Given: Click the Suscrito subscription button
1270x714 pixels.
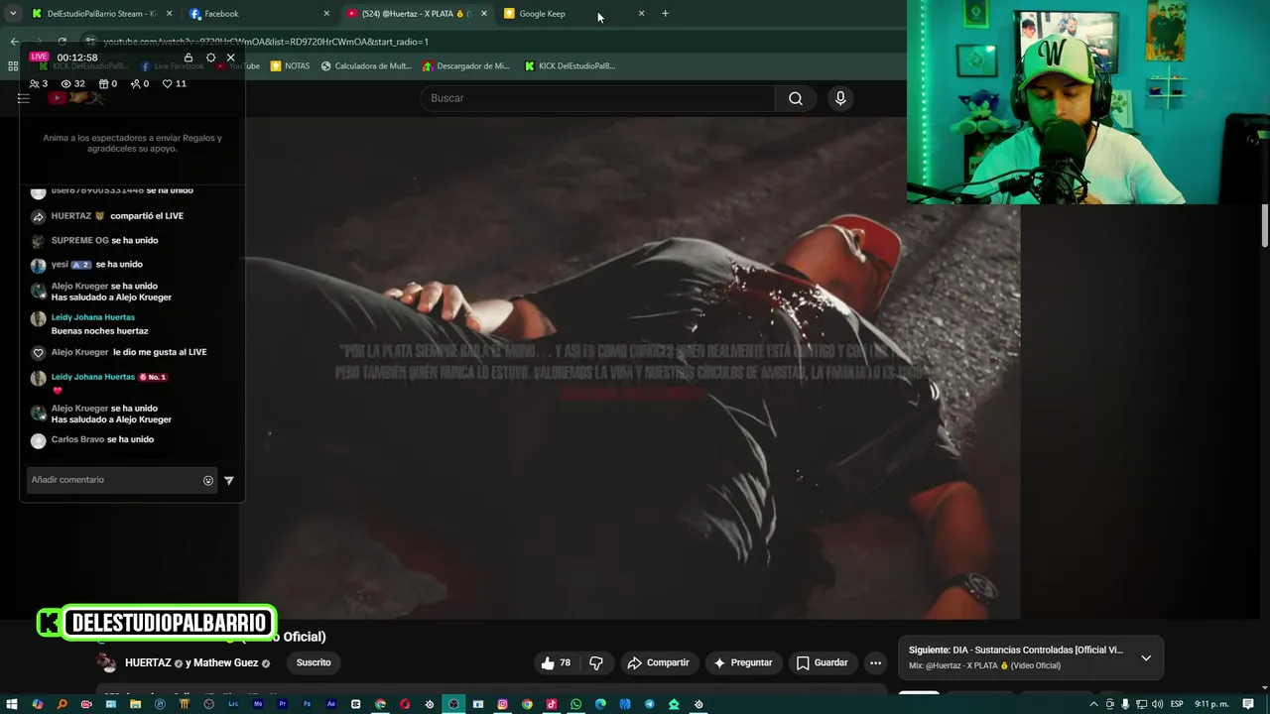Looking at the screenshot, I should pos(314,662).
